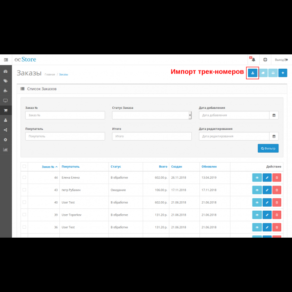Sort the table by Покупатель column
The height and width of the screenshot is (292, 292).
[x=71, y=167]
